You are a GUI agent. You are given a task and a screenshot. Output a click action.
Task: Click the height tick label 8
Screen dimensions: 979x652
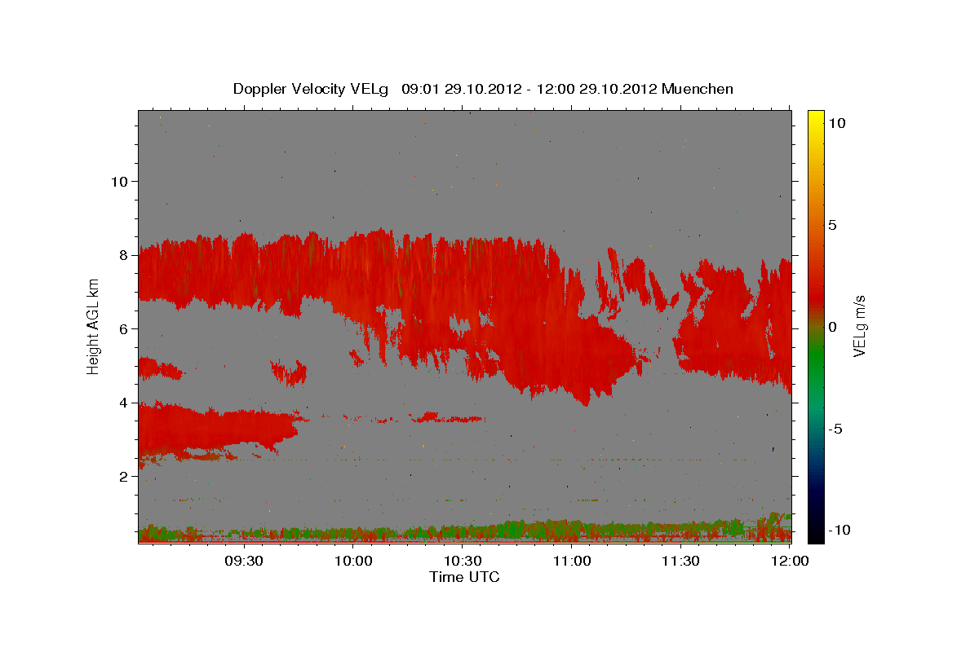pyautogui.click(x=122, y=255)
